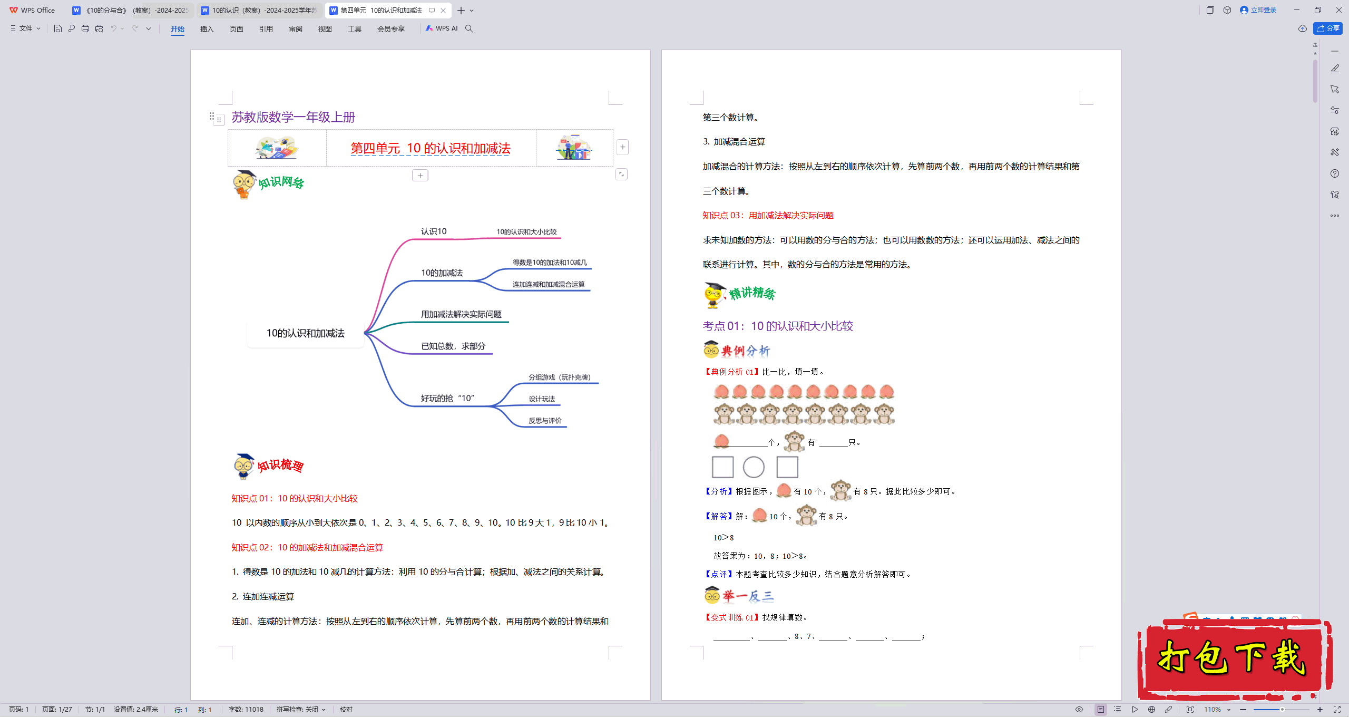This screenshot has height=717, width=1349.
Task: Switch to outline view in status bar
Action: 1117,710
